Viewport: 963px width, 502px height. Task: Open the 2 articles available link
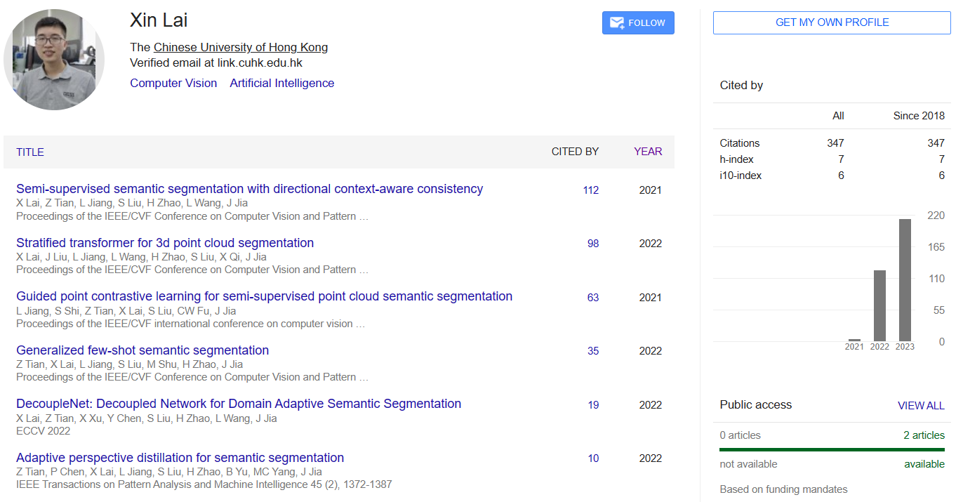click(x=924, y=435)
